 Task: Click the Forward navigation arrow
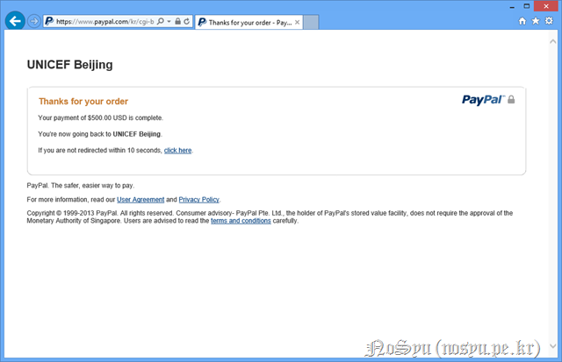pos(34,20)
